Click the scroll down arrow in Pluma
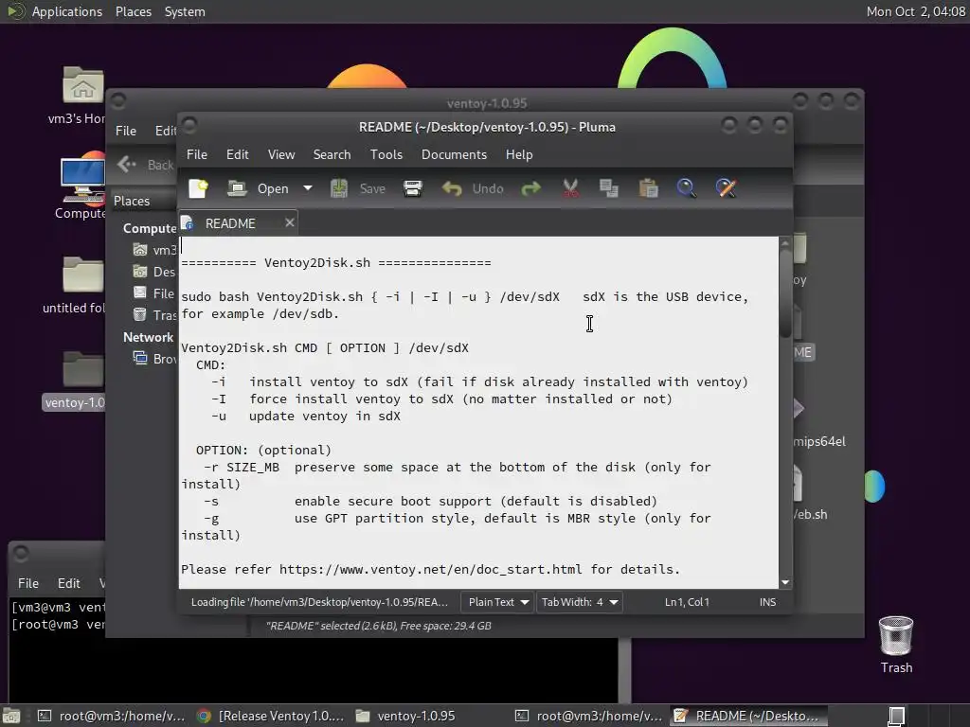 click(785, 582)
